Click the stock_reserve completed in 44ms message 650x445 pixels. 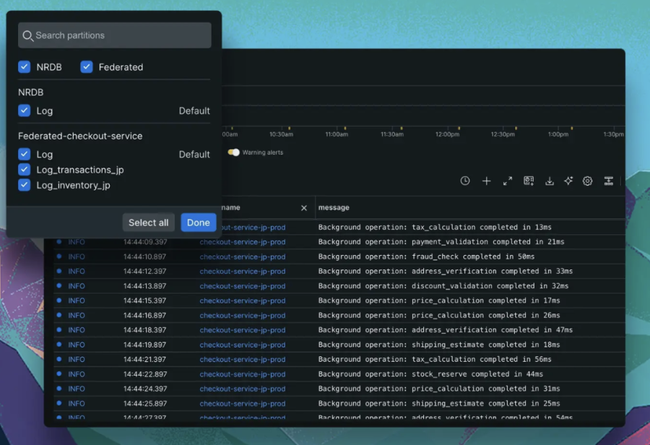point(430,374)
